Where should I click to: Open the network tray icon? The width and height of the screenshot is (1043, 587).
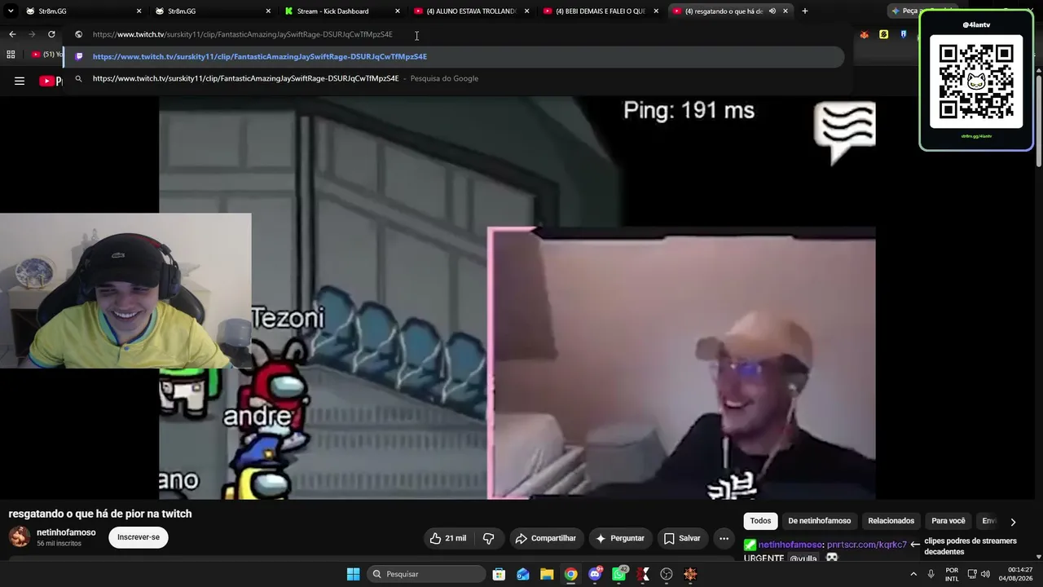tap(971, 574)
